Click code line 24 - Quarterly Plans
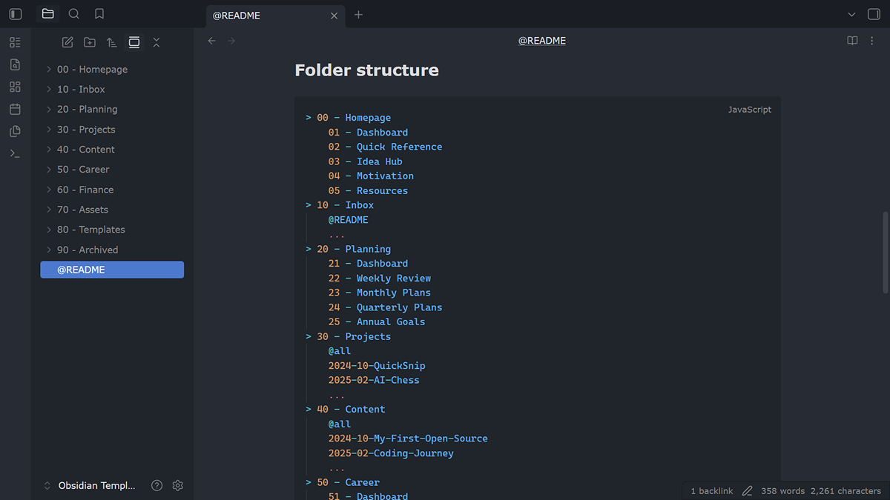Screen dimensions: 890x500 [x=385, y=307]
